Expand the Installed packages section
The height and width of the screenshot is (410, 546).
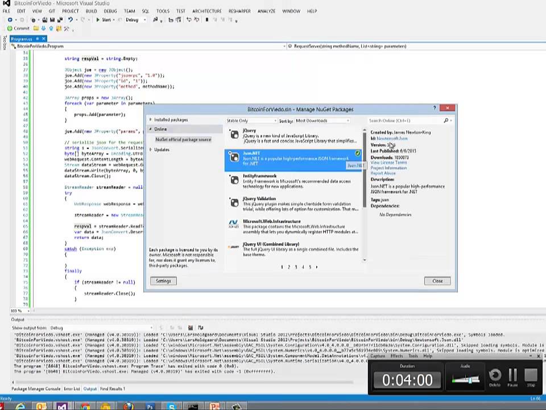150,120
